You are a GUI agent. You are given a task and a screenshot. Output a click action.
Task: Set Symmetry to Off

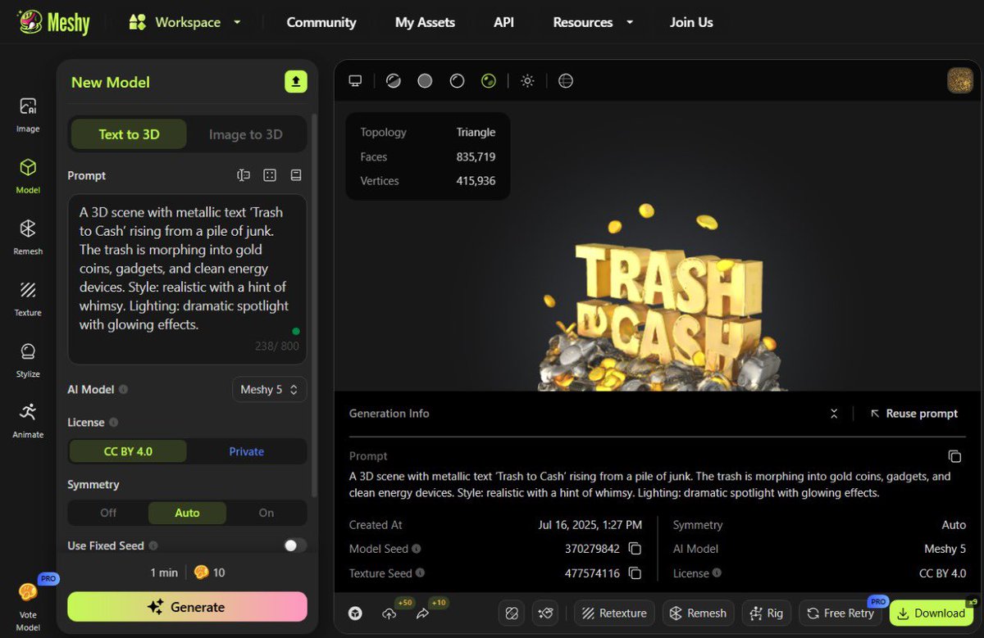108,513
